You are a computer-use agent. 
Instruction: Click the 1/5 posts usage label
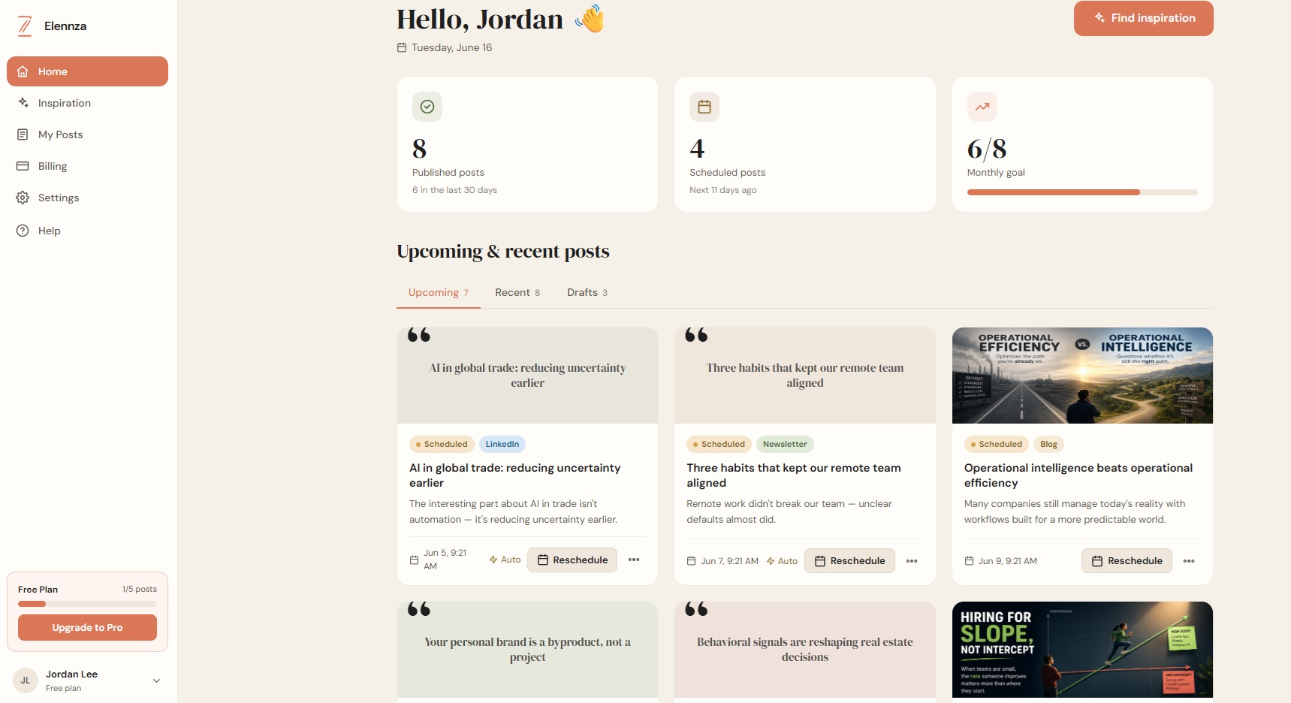coord(140,589)
